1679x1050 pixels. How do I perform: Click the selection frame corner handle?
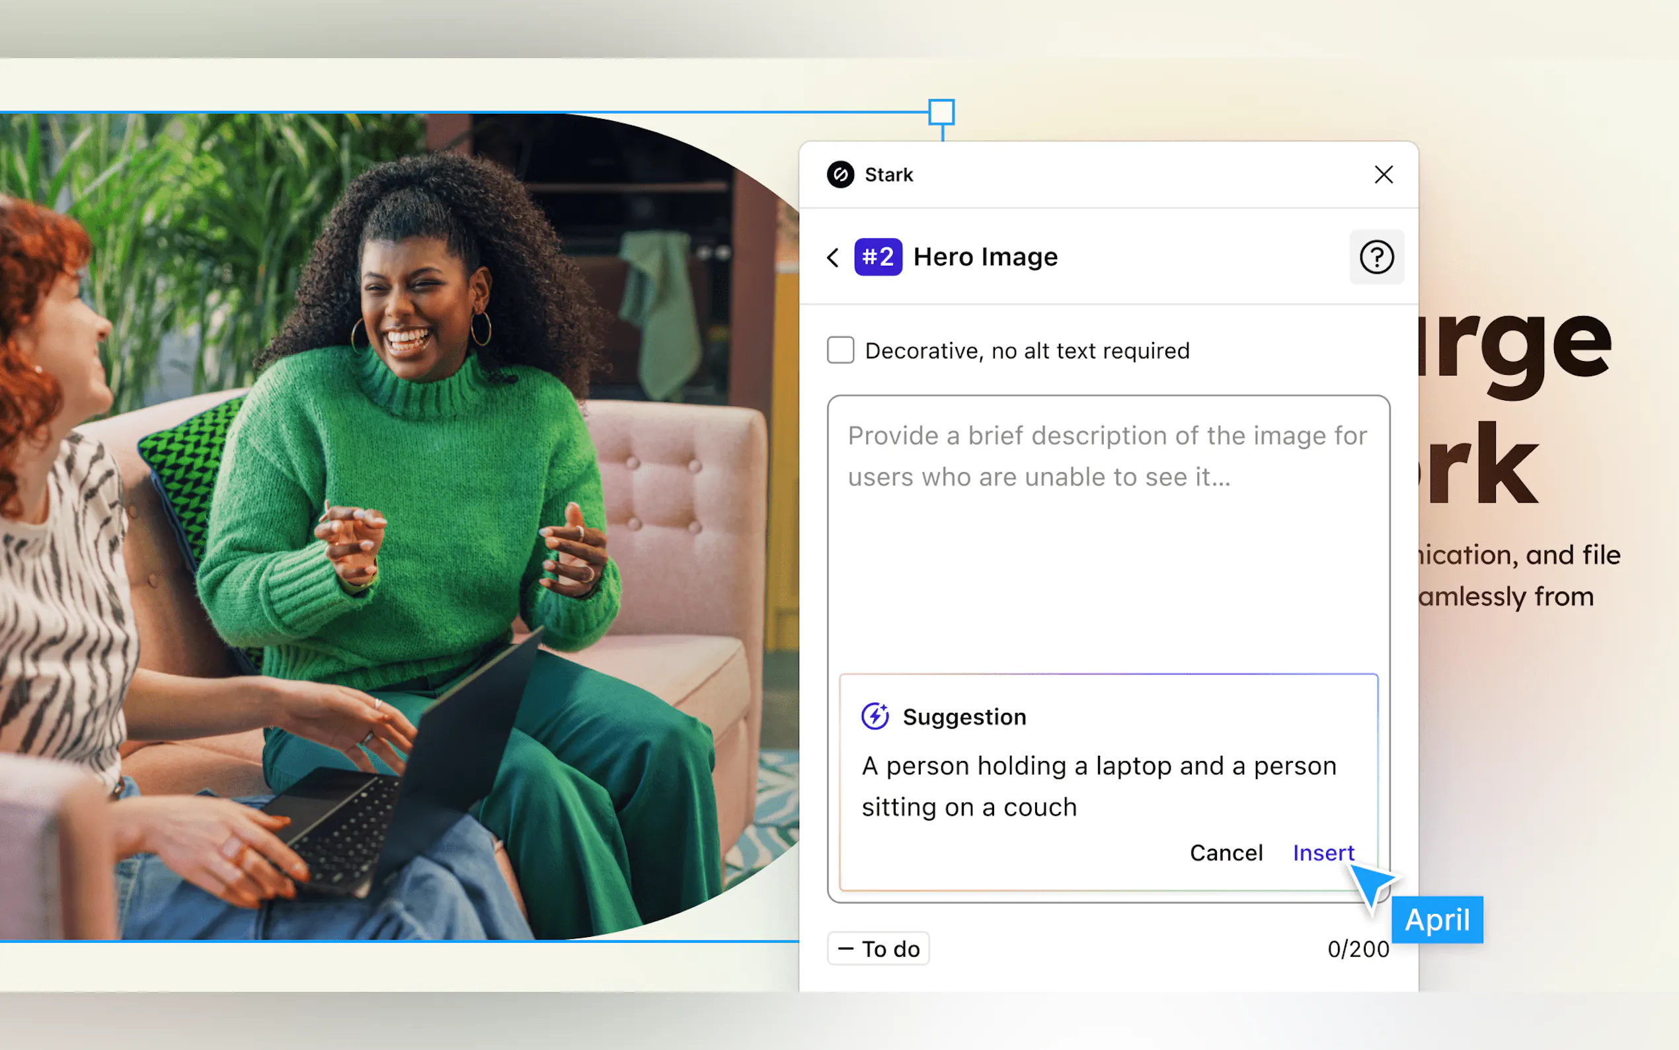941,112
